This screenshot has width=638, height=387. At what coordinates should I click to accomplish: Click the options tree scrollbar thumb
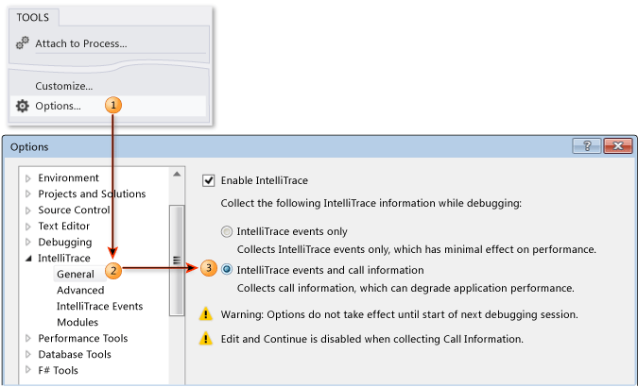(177, 261)
